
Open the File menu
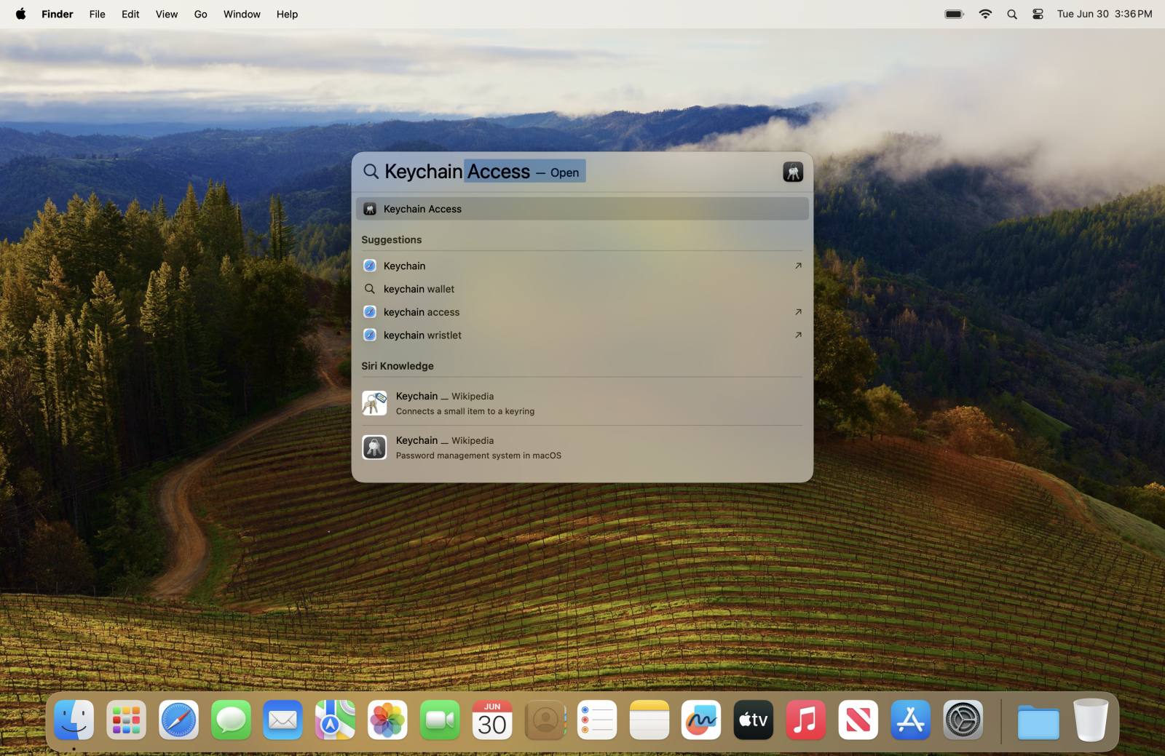(x=98, y=14)
